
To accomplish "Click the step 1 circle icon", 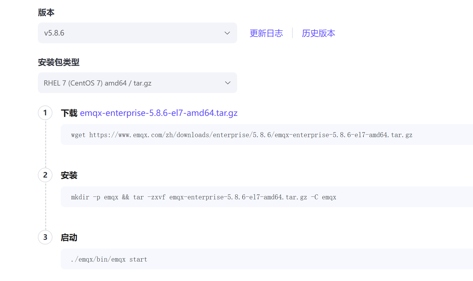I will [45, 113].
